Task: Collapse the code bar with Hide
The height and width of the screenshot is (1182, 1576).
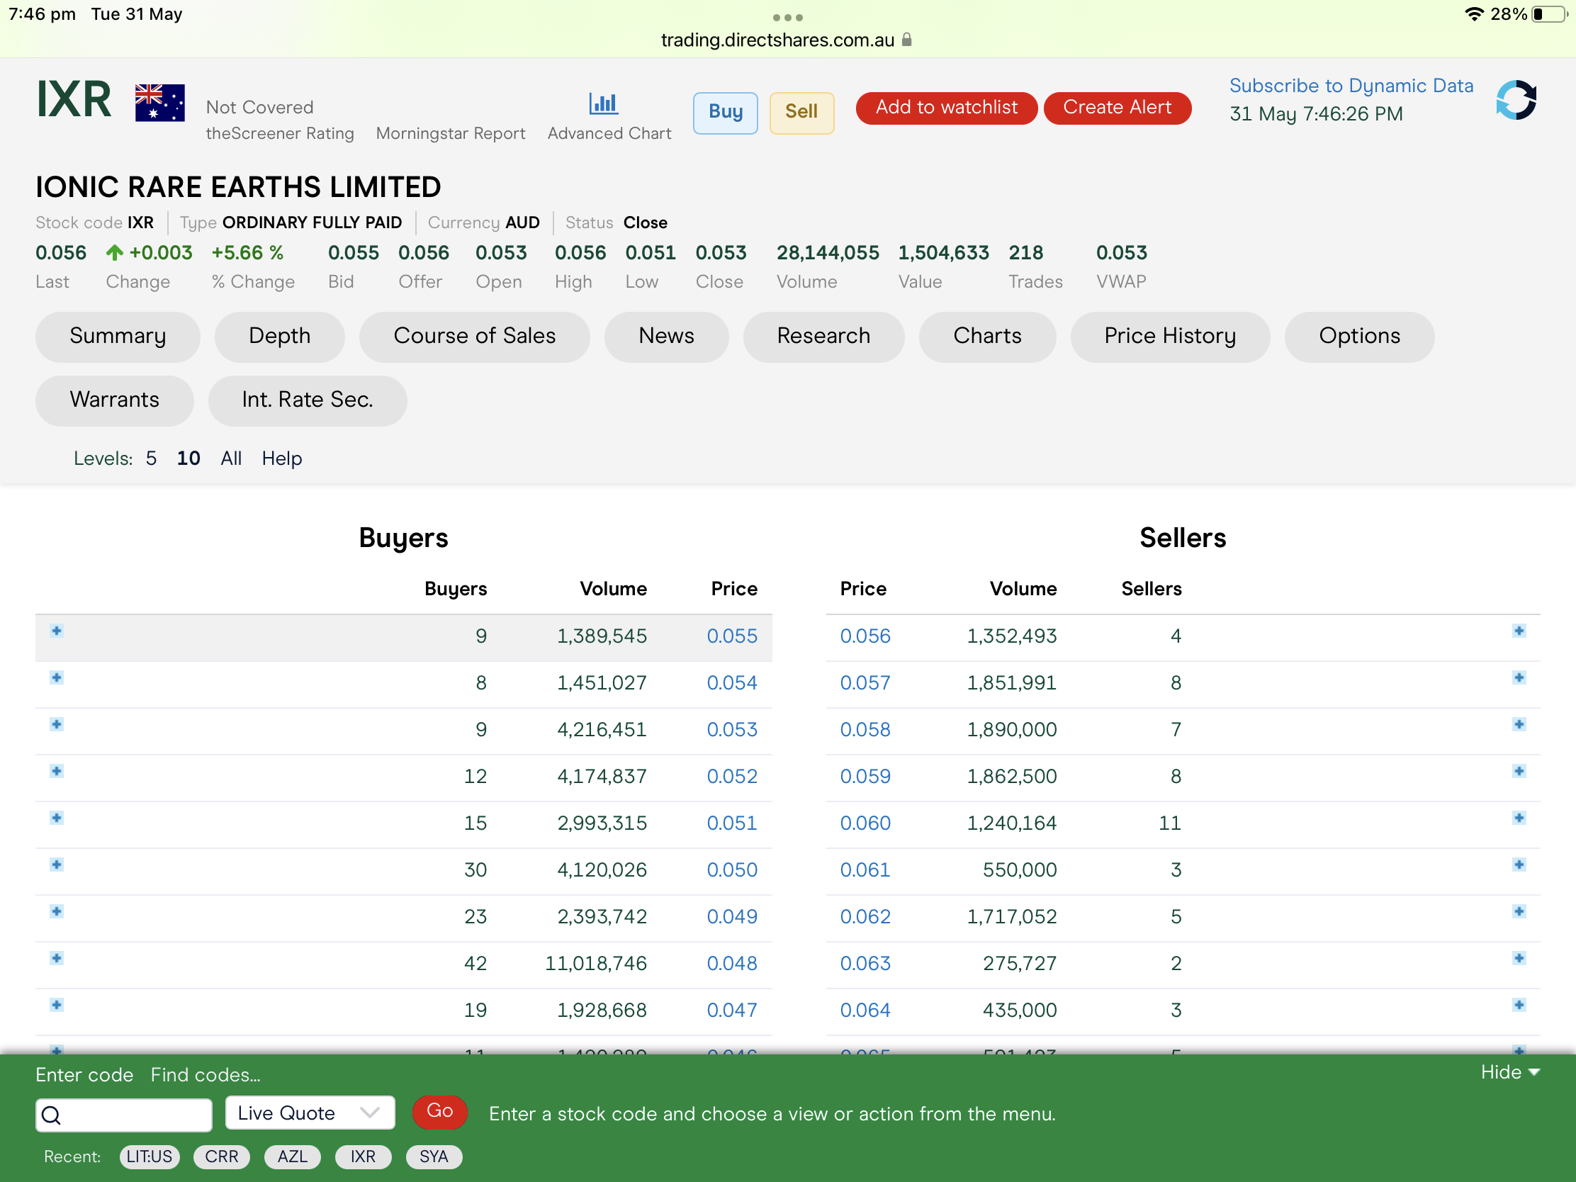Action: pos(1509,1072)
